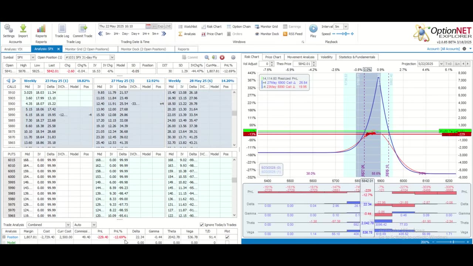Open the calendar date picker icon
The image size is (473, 266).
click(x=148, y=27)
